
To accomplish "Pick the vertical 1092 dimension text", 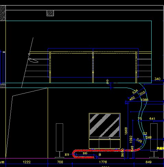I will [131, 139].
